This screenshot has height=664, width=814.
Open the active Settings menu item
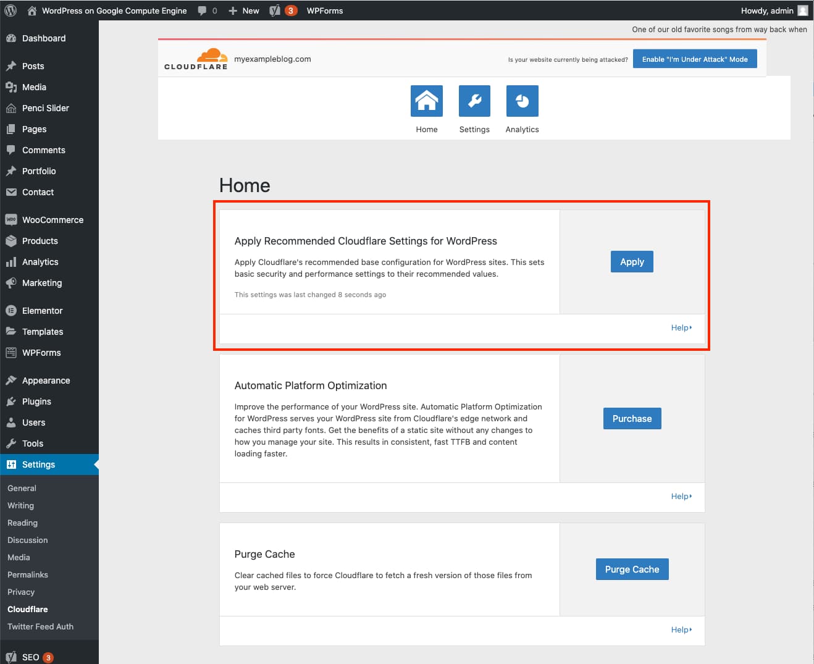[x=49, y=464]
